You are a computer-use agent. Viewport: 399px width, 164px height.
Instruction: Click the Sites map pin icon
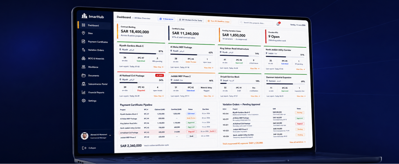click(x=83, y=33)
